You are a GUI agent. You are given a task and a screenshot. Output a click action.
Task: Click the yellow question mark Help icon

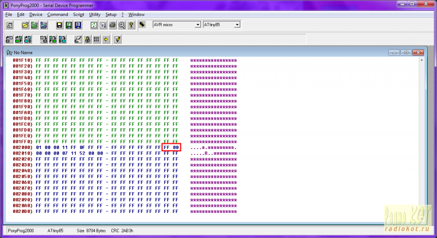131,25
